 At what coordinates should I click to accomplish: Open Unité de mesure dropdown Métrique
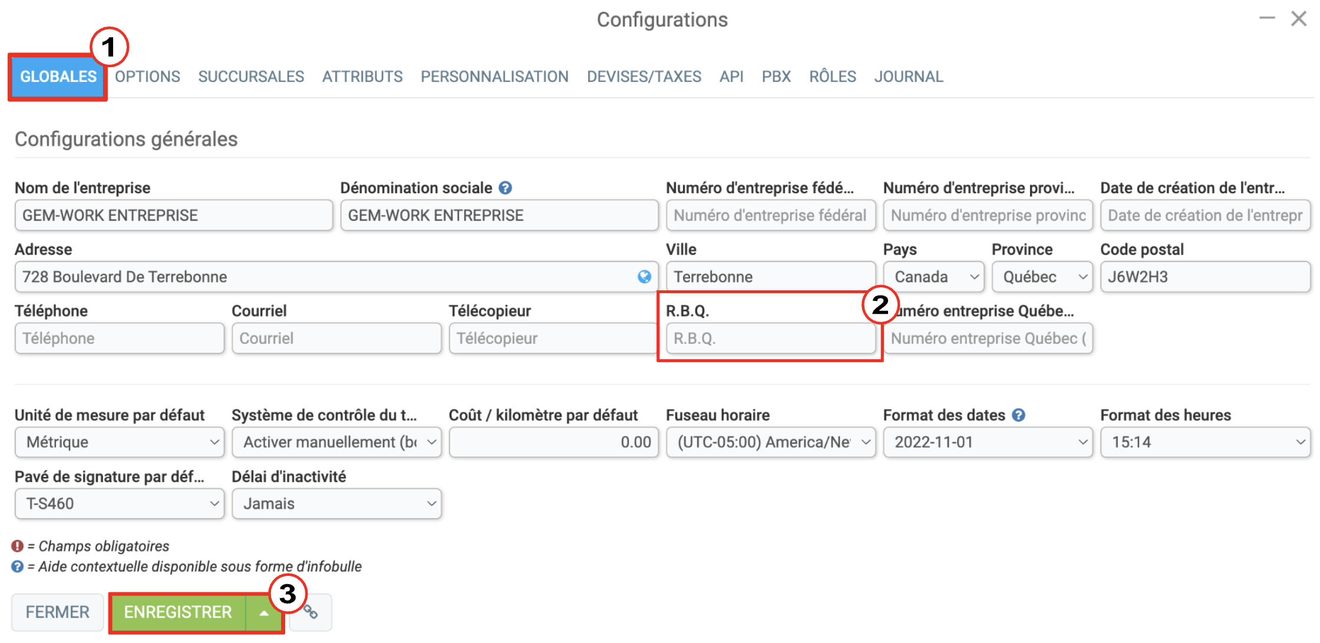(120, 442)
